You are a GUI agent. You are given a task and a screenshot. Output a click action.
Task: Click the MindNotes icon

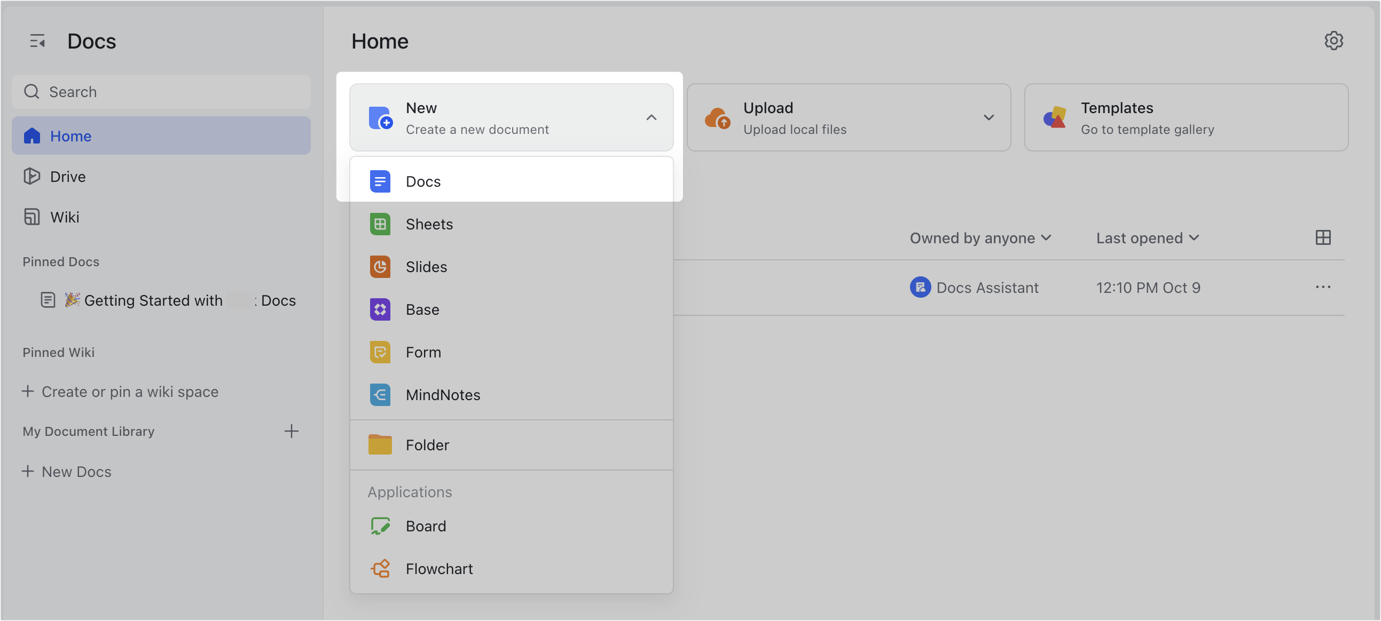(x=380, y=395)
